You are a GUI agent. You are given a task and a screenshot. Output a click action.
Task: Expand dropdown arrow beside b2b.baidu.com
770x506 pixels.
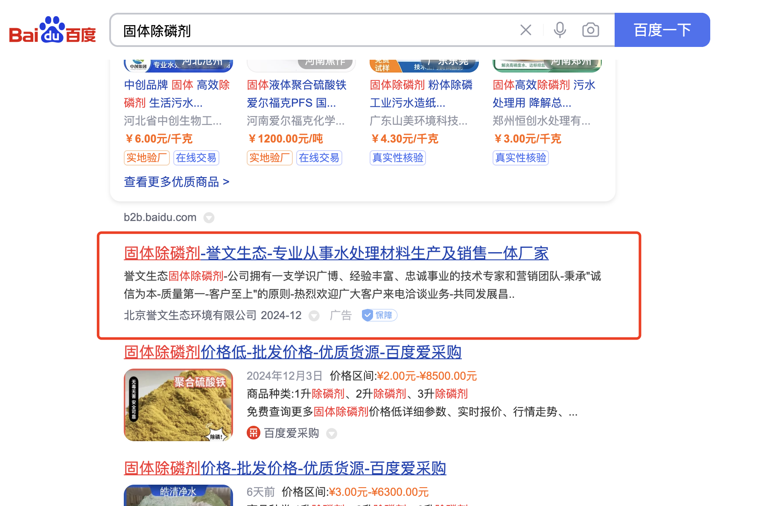pos(209,218)
